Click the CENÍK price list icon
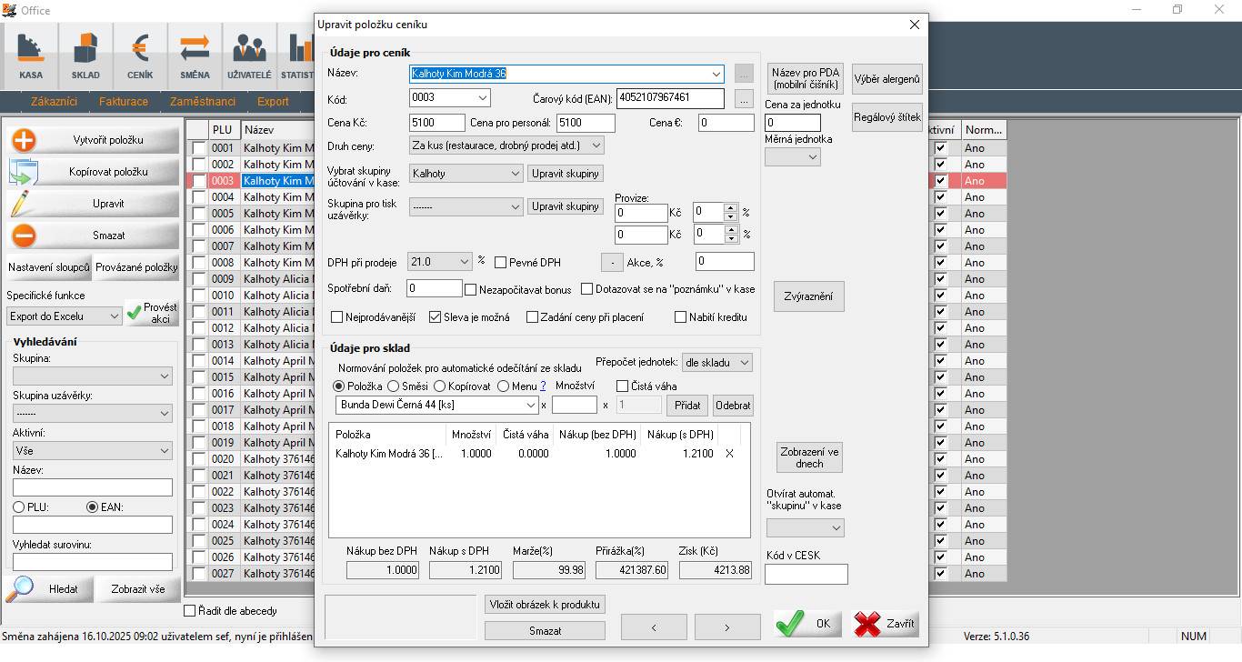The image size is (1242, 662). click(140, 55)
